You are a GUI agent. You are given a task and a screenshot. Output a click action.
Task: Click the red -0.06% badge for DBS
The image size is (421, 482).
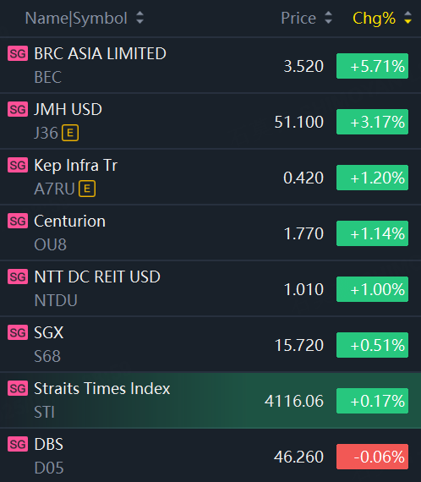pyautogui.click(x=372, y=457)
